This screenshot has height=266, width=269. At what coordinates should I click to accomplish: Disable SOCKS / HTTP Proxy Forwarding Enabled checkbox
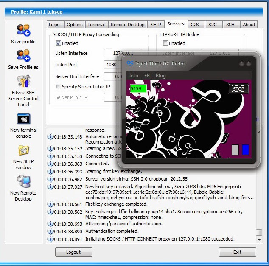(x=58, y=43)
